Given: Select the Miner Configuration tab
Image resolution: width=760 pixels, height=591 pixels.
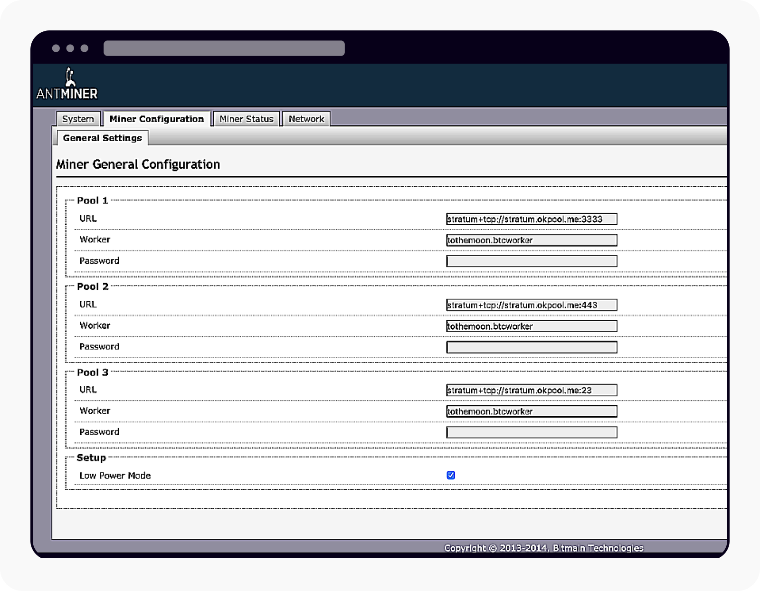Looking at the screenshot, I should (156, 119).
